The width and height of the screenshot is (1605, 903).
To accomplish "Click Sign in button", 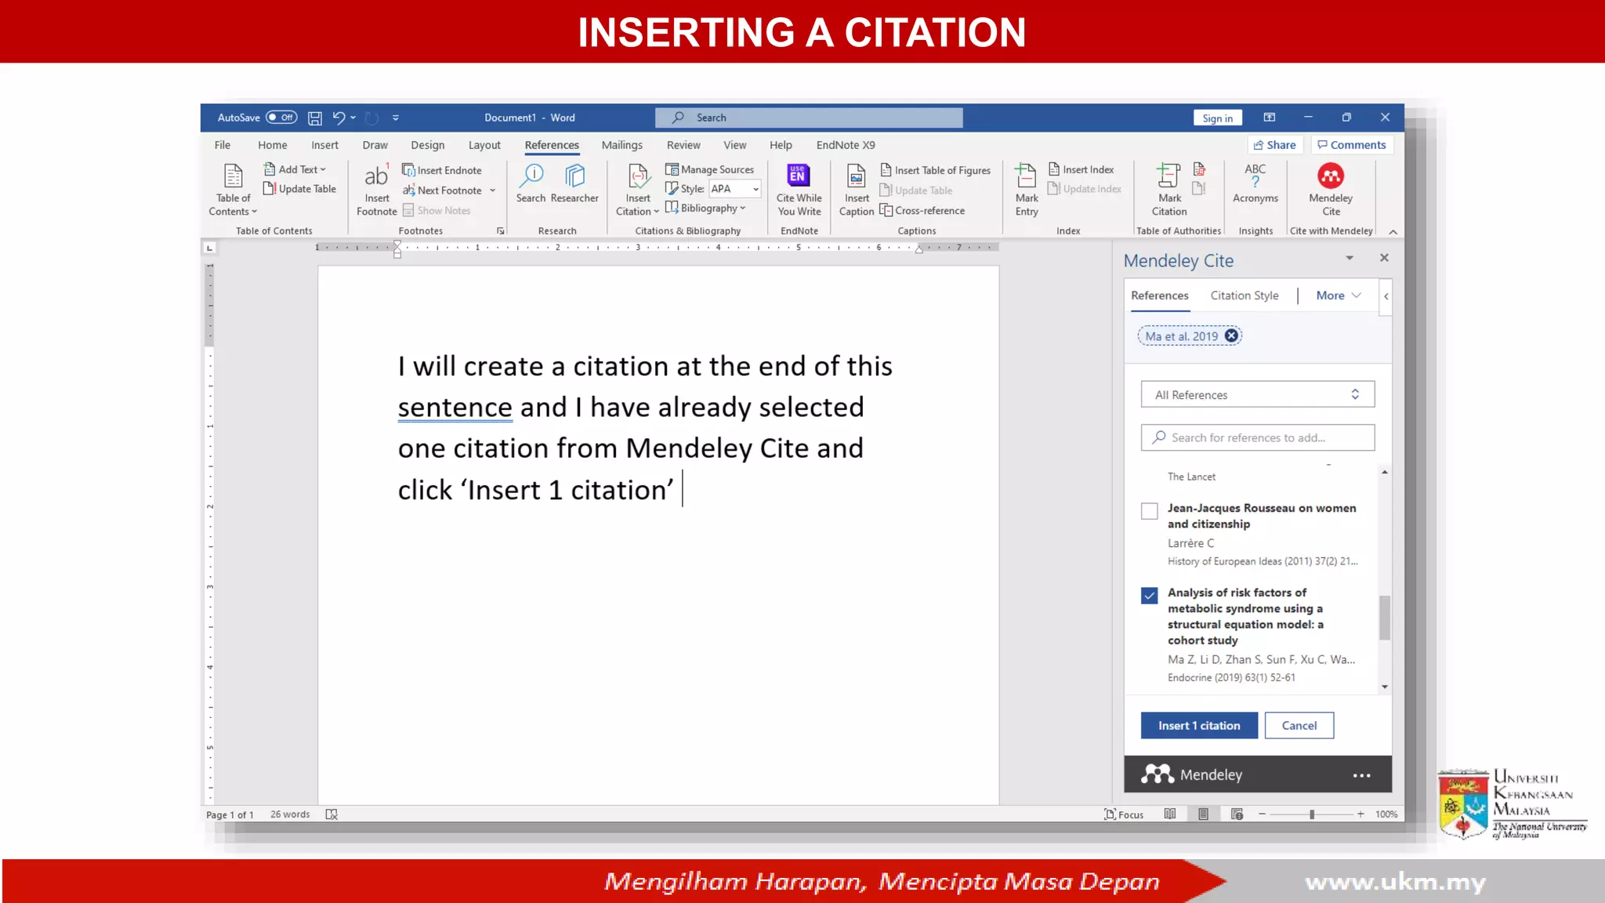I will tap(1217, 118).
